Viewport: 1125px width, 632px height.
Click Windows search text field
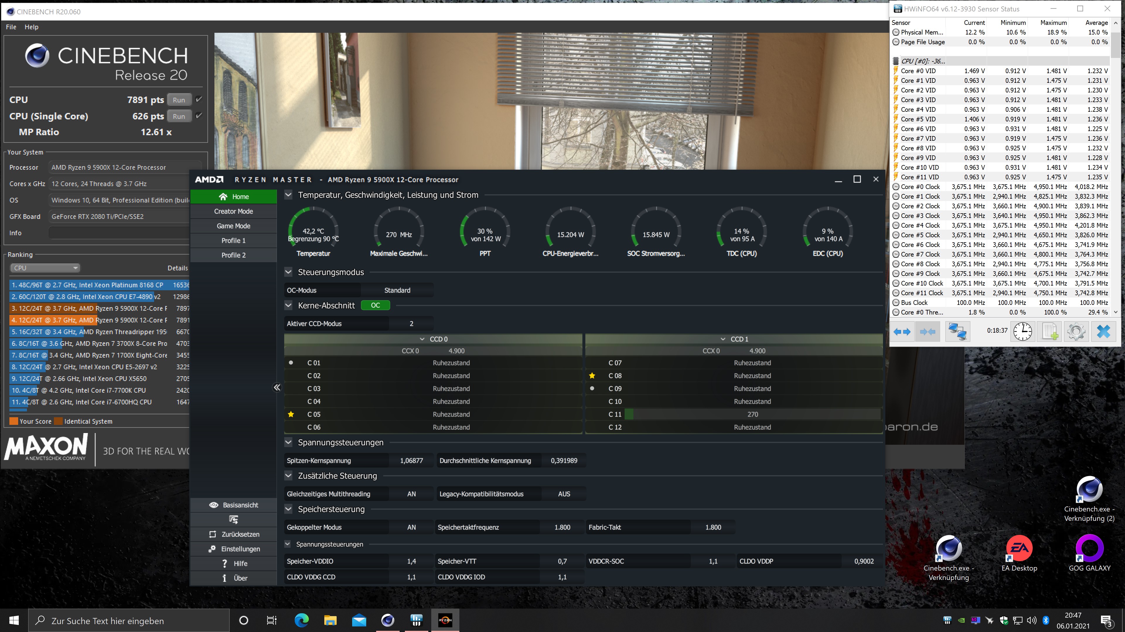coord(131,621)
